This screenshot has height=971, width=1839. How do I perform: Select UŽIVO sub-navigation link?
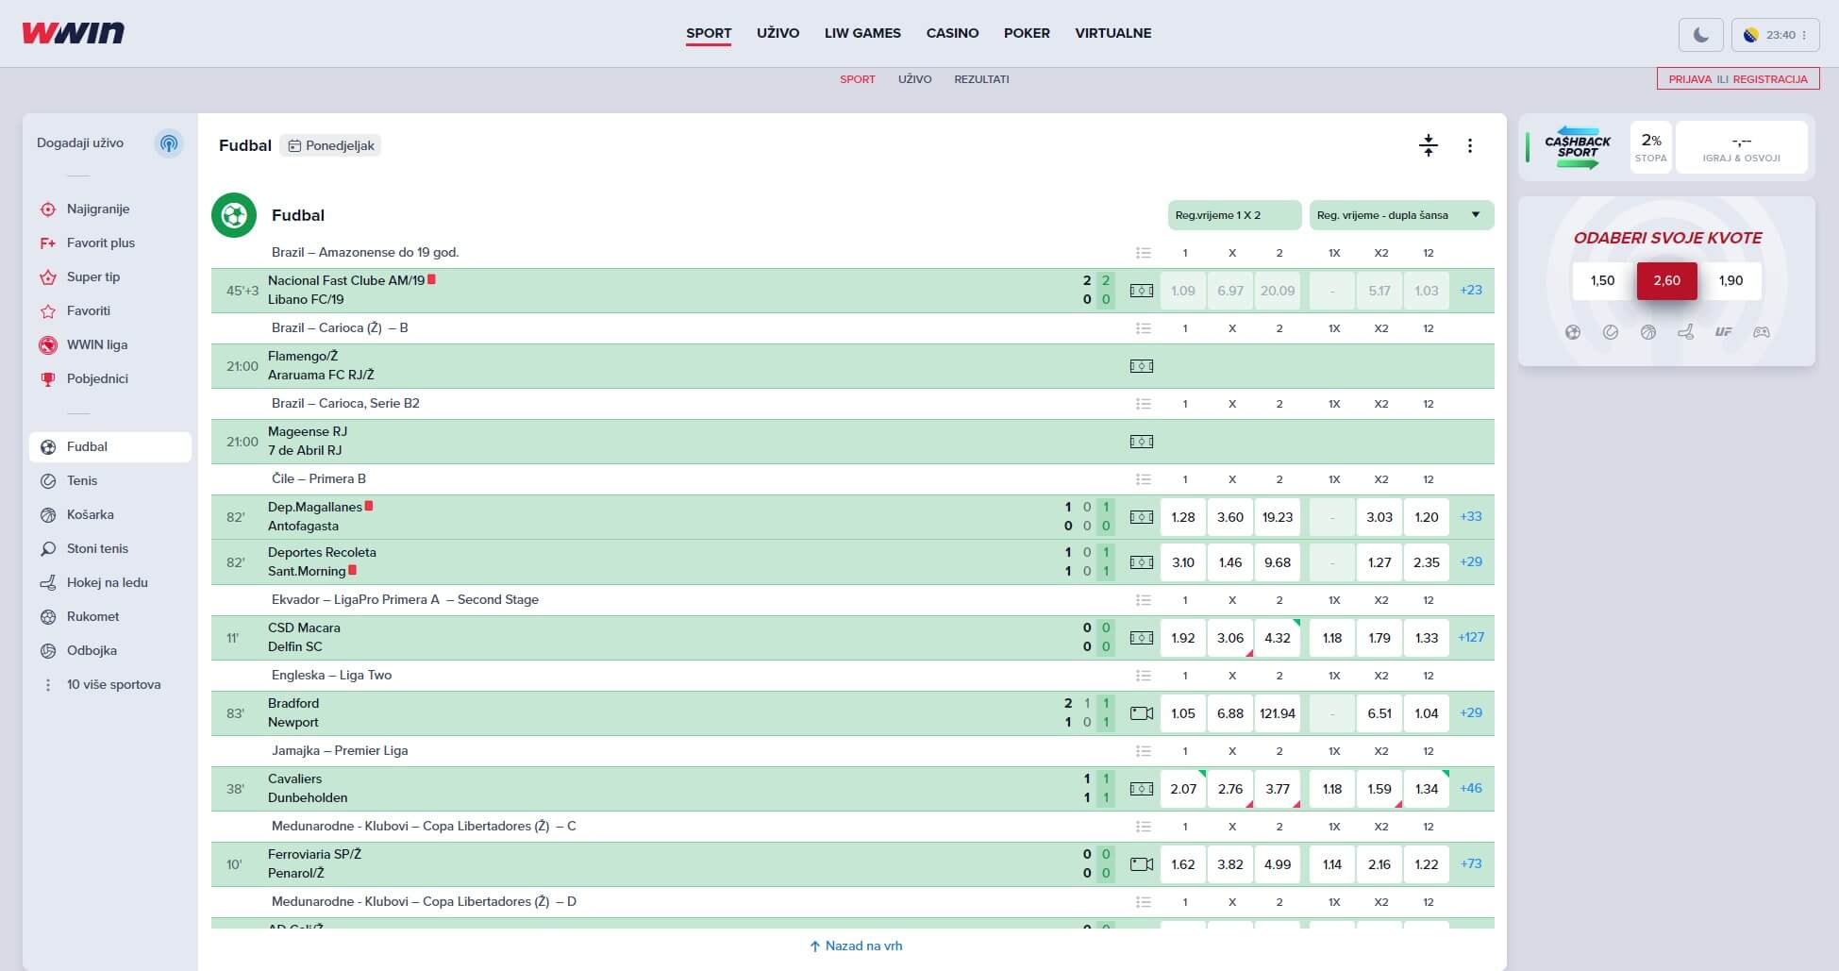[914, 79]
